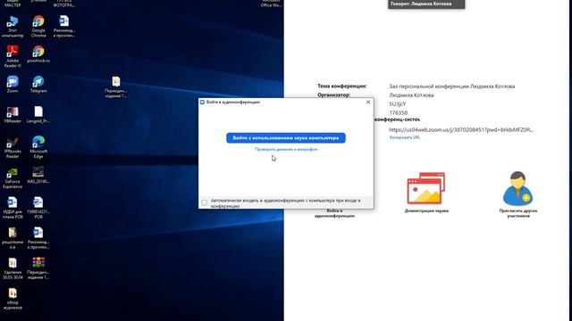
Task: Enable auto-join audio checkbox in the dialog
Action: coord(205,202)
